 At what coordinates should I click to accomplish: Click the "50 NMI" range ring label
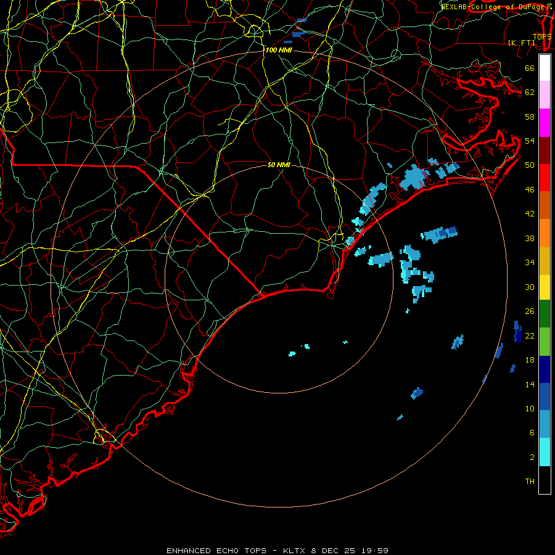[279, 165]
